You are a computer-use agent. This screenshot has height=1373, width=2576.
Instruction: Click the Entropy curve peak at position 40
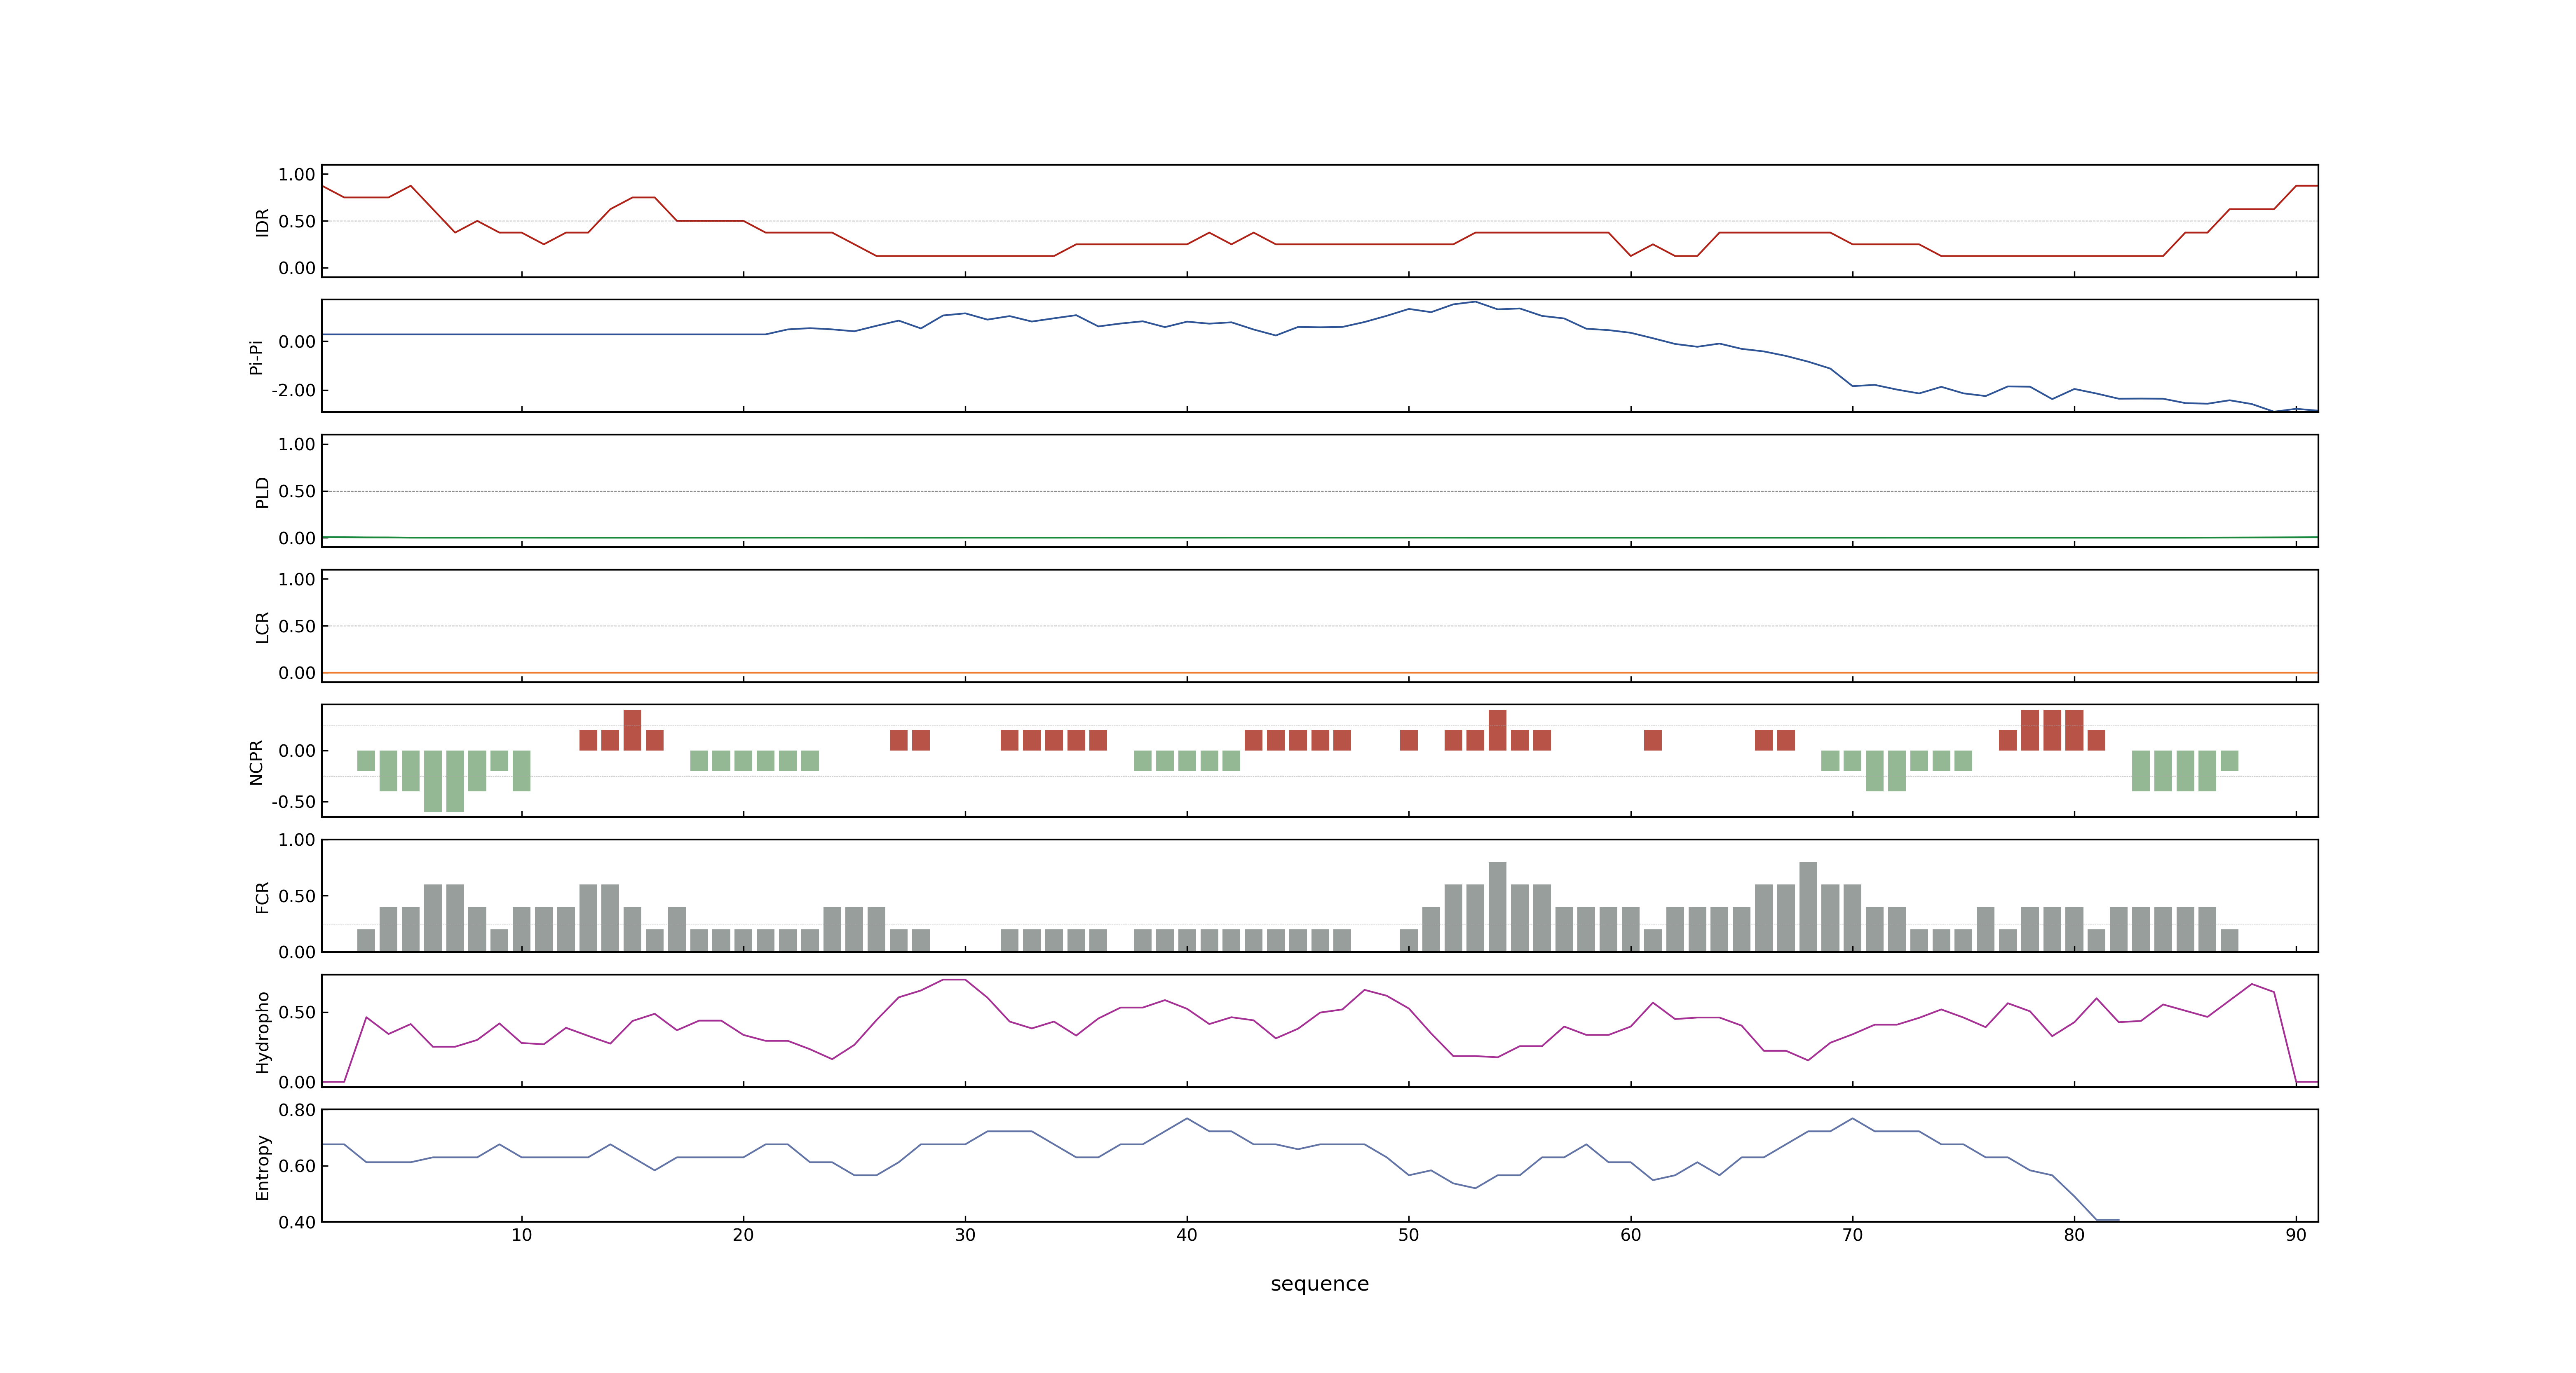1187,1118
